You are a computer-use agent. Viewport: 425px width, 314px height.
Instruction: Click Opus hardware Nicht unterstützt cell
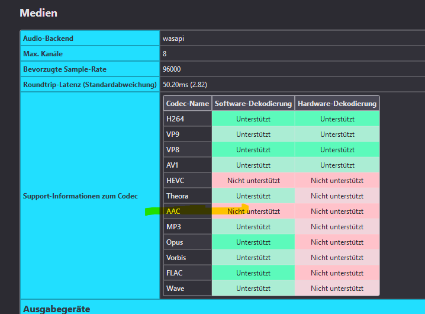pyautogui.click(x=337, y=242)
